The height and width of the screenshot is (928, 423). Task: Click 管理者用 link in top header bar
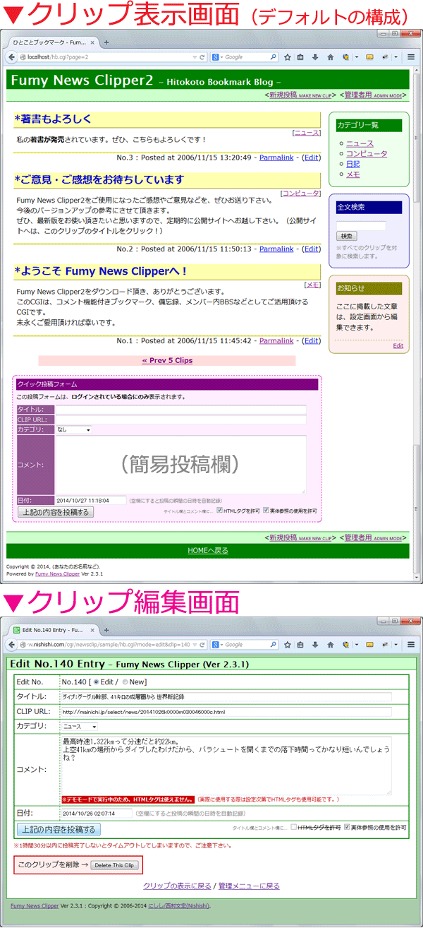point(374,95)
